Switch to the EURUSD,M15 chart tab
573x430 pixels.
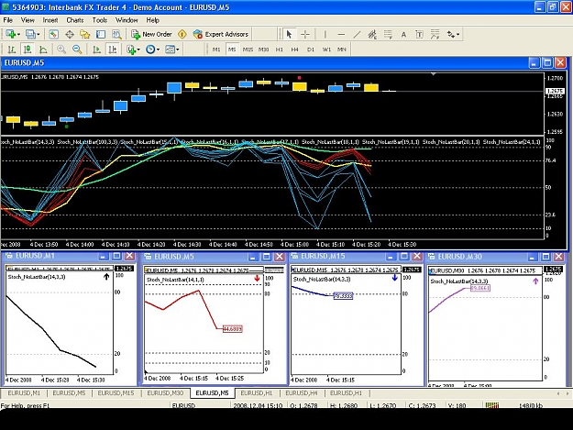(x=116, y=393)
